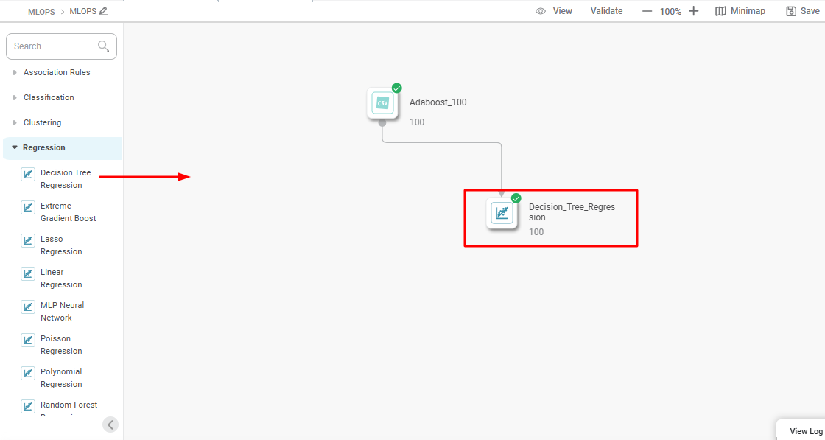
Task: Toggle the Minimap display
Action: pos(740,11)
